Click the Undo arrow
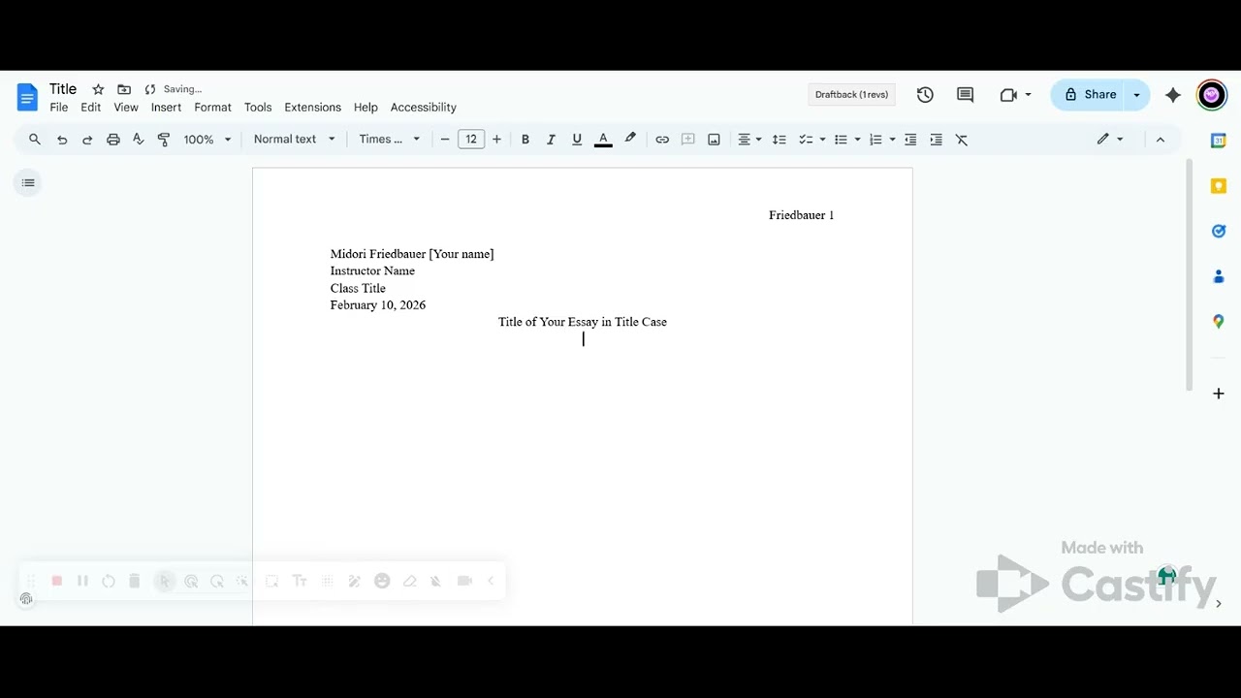Screen dimensions: 1241x698 pyautogui.click(x=62, y=140)
